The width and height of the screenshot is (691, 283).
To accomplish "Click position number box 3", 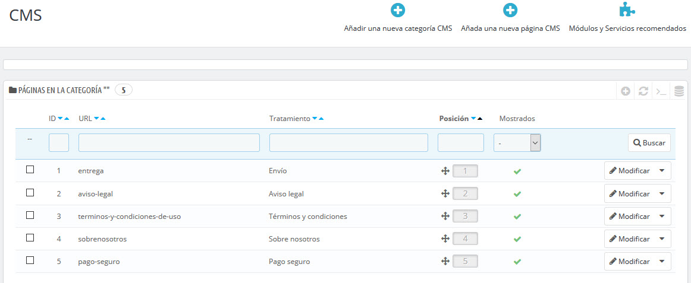I will coord(466,216).
